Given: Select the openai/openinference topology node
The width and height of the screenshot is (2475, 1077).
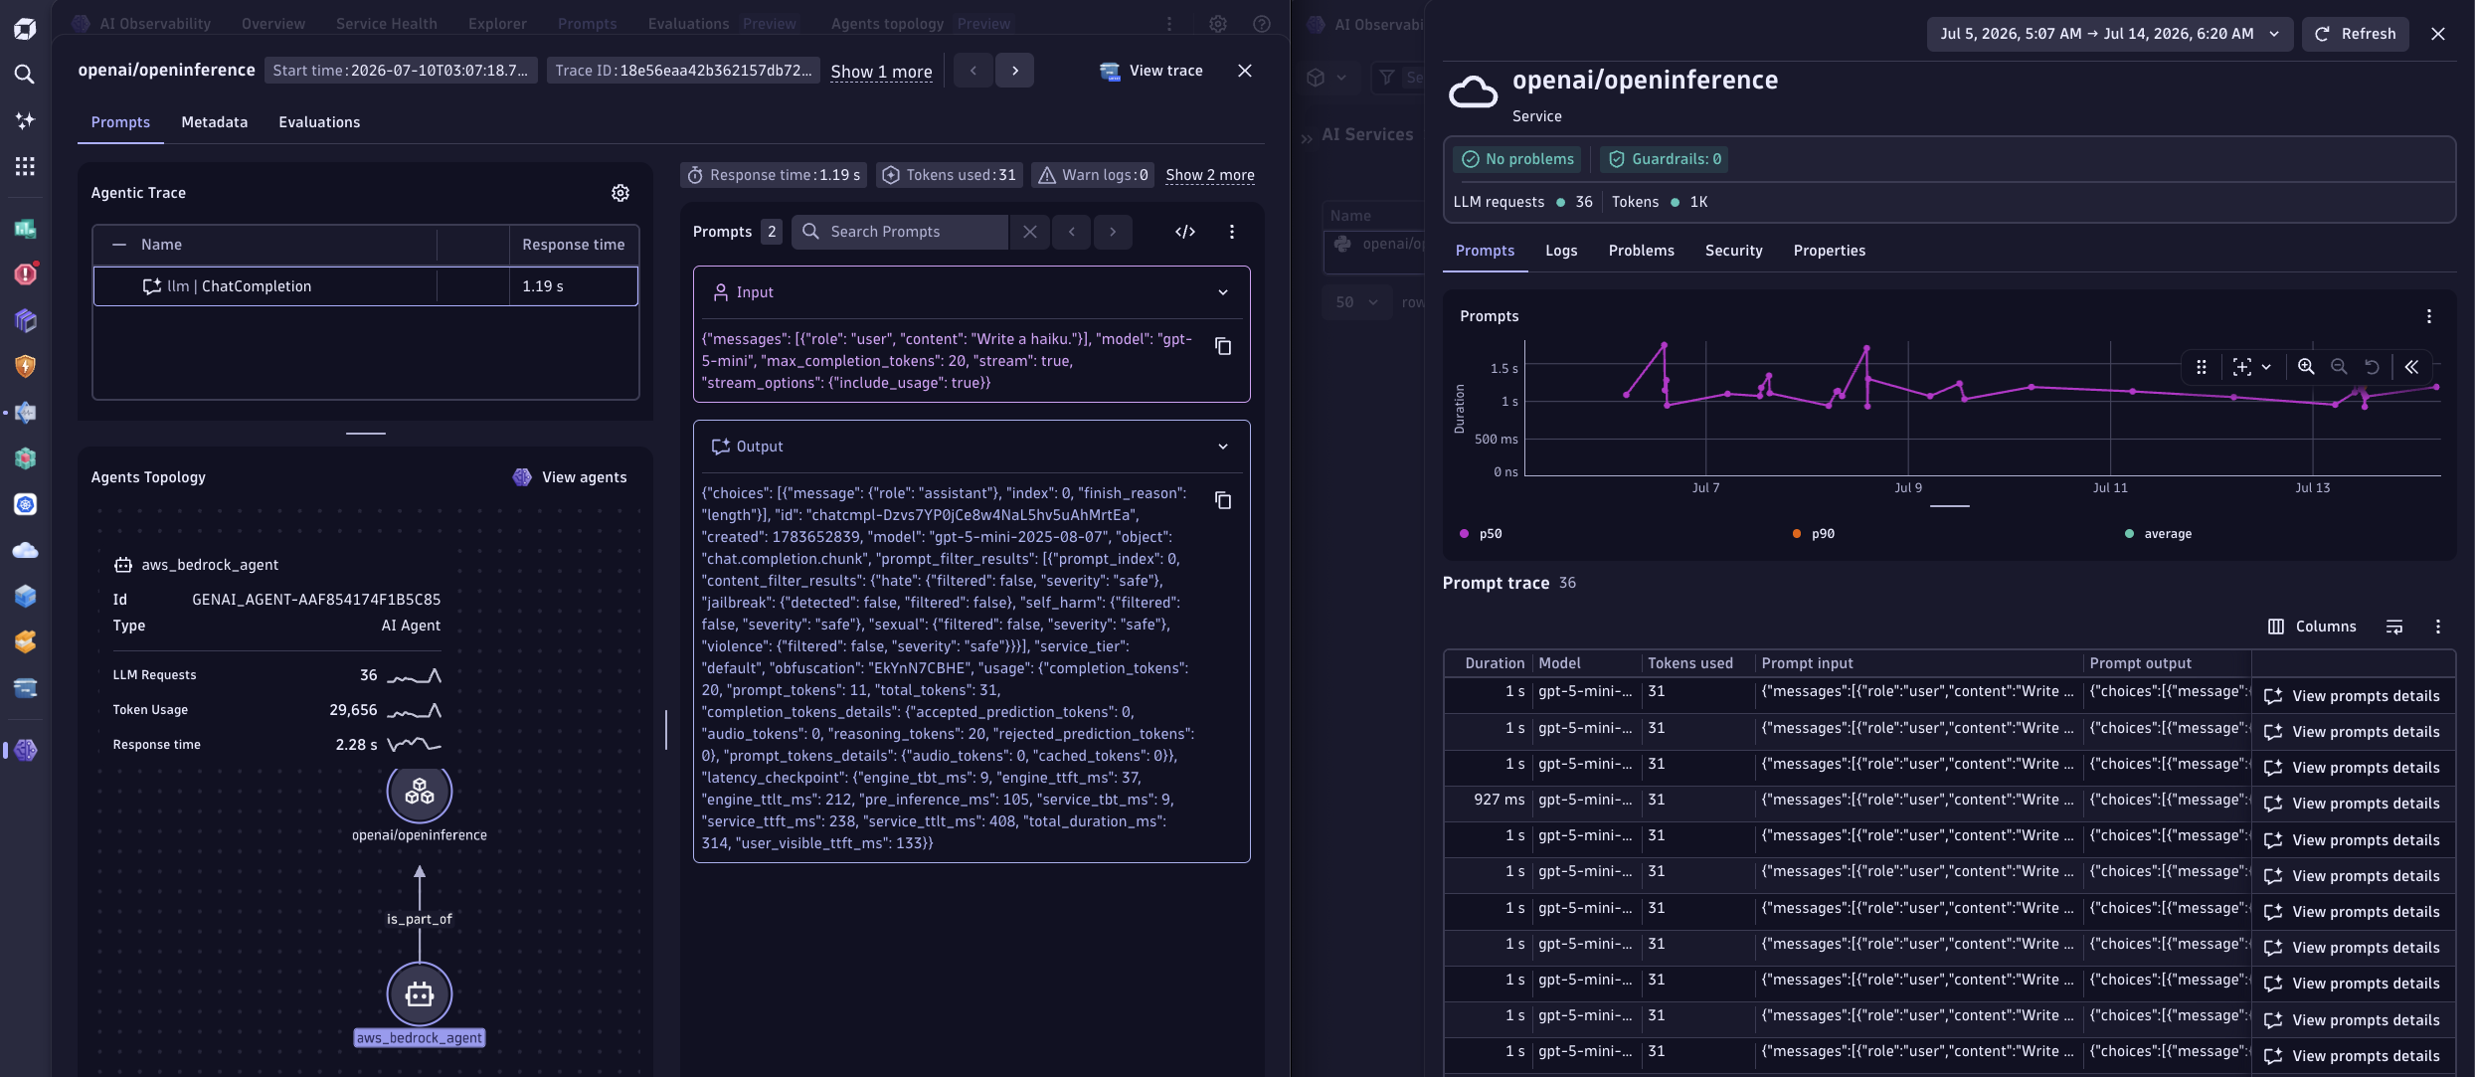Looking at the screenshot, I should coord(419,792).
